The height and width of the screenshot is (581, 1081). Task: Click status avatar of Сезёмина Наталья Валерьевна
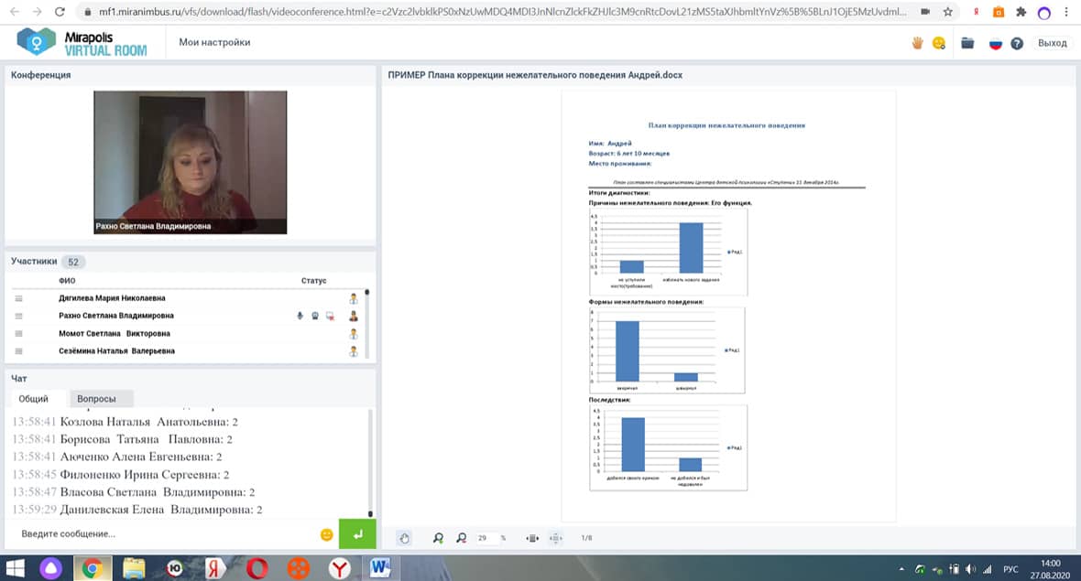(353, 351)
